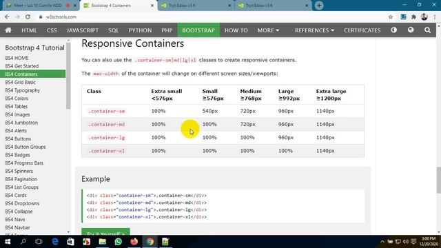Open Notepad++ taskbar icon

pyautogui.click(x=165, y=242)
